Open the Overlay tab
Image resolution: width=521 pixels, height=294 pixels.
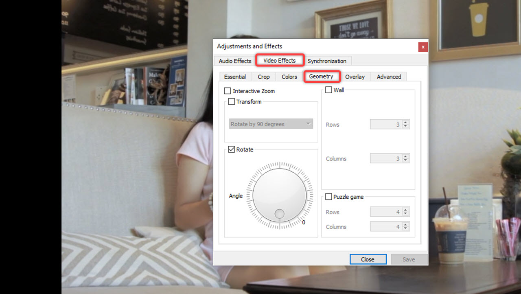(355, 77)
